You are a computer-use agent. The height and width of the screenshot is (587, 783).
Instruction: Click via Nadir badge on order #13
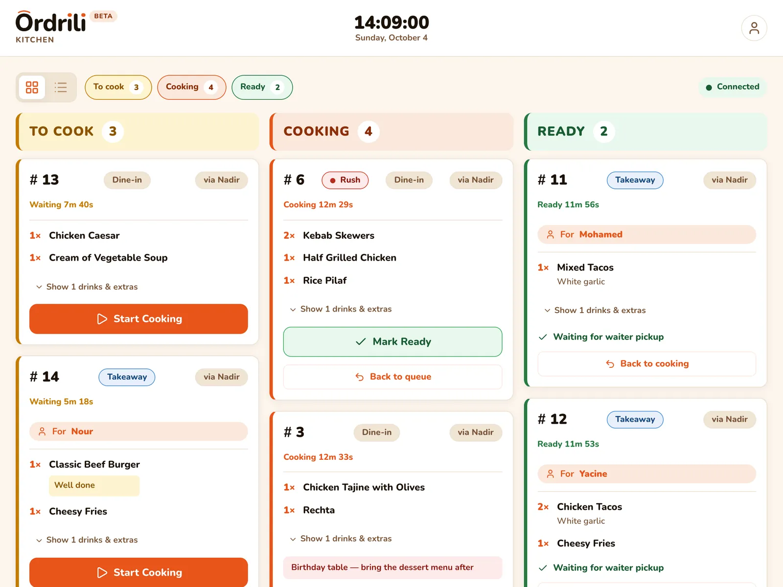point(222,180)
